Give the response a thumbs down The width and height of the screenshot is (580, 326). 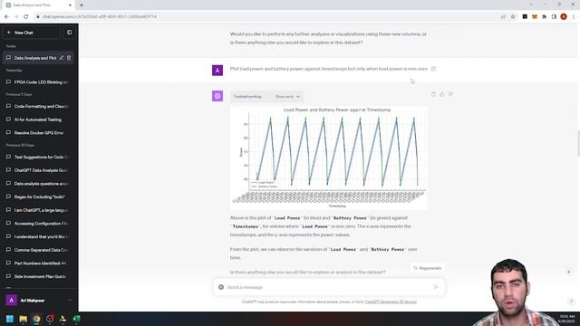point(450,94)
